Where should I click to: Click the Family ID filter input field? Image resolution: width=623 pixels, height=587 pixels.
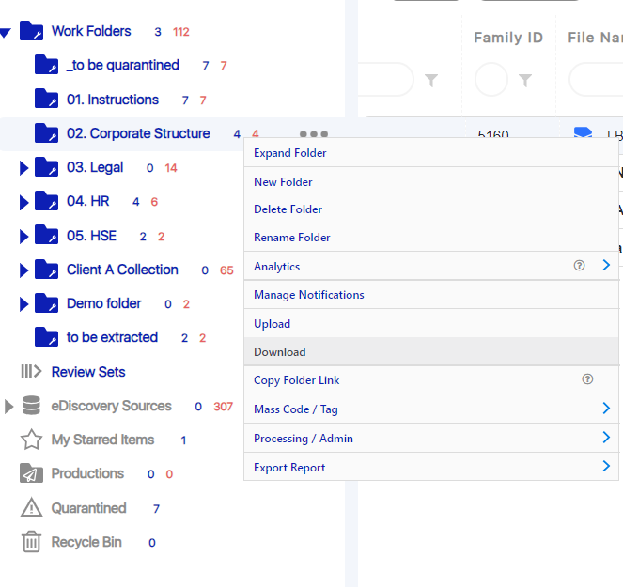point(491,80)
